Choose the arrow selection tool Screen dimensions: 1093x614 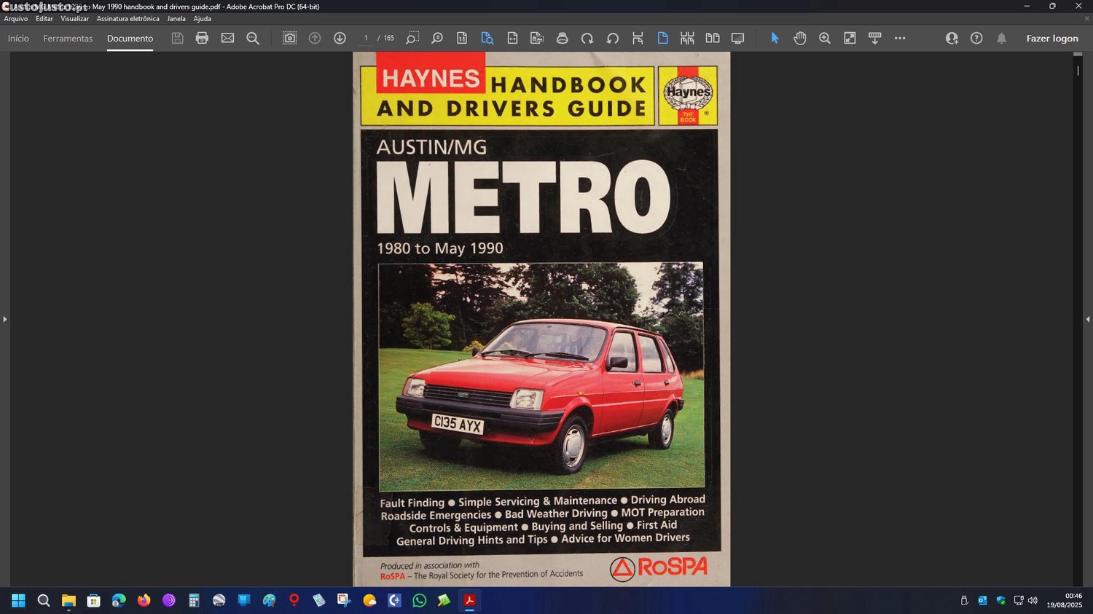tap(775, 38)
